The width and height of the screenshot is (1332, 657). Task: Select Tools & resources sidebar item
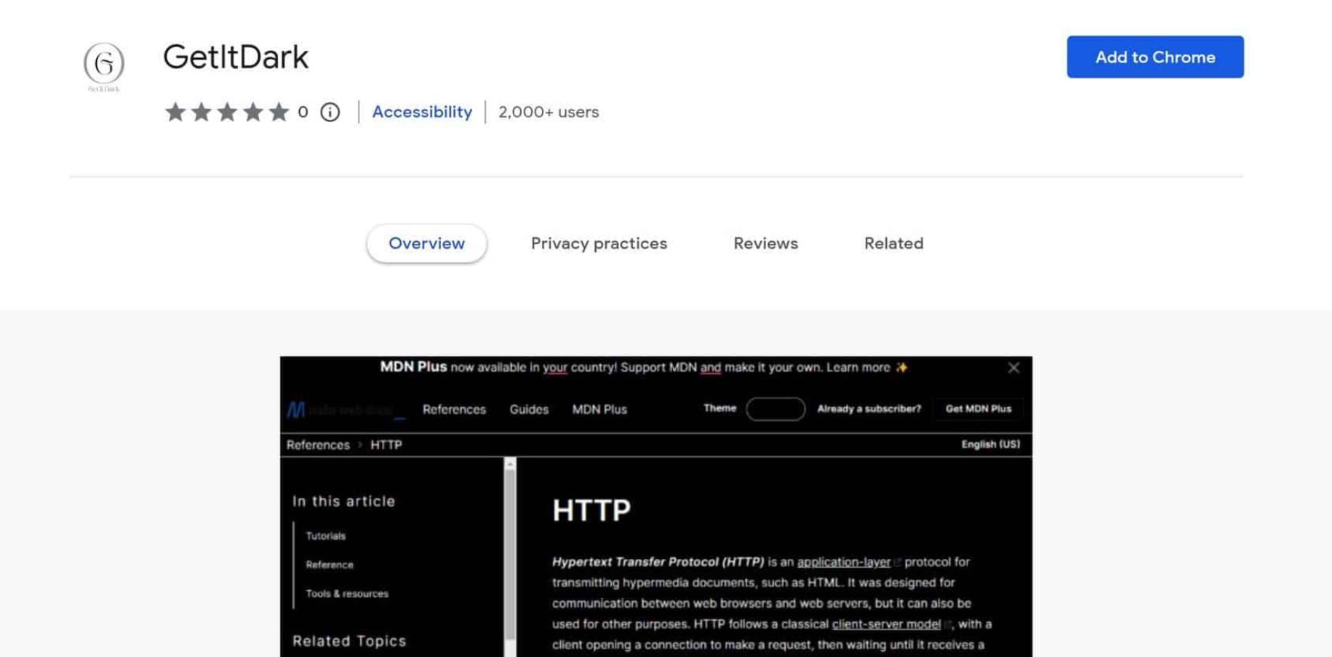pos(347,594)
